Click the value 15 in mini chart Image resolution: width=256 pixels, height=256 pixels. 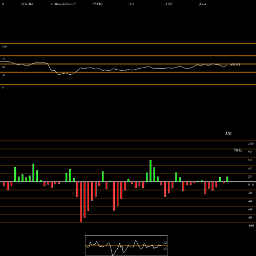coord(165,249)
